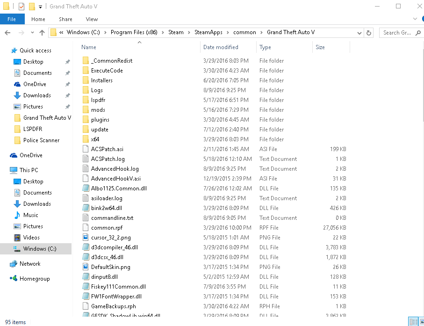The width and height of the screenshot is (424, 326).
Task: Click the New folder quick access toolbar icon
Action: (x=32, y=6)
